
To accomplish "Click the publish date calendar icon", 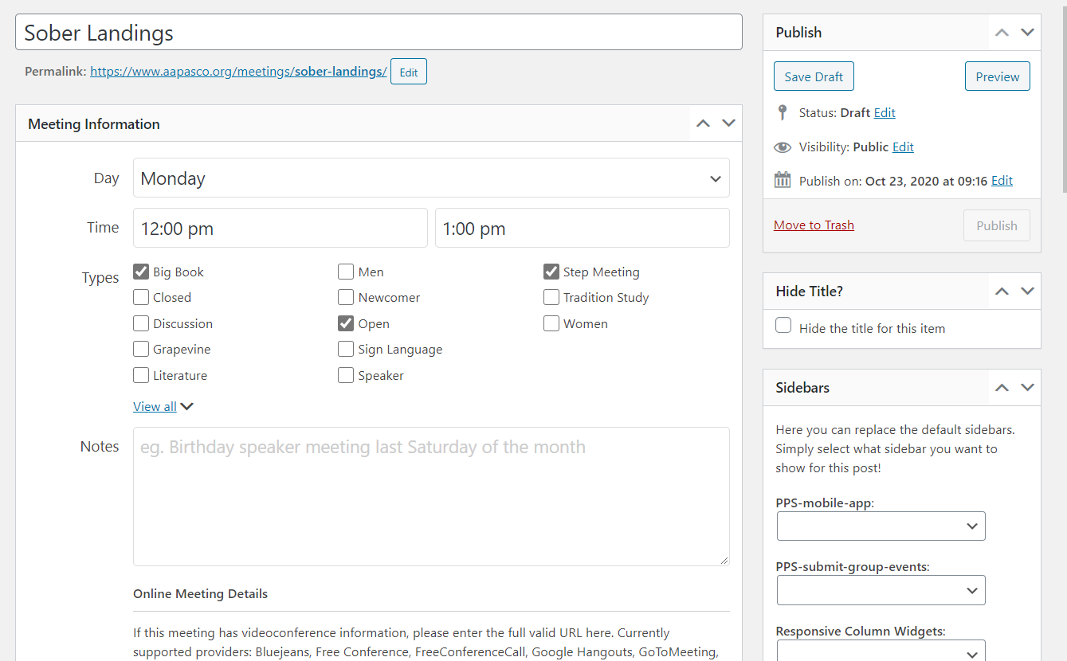I will tap(783, 180).
